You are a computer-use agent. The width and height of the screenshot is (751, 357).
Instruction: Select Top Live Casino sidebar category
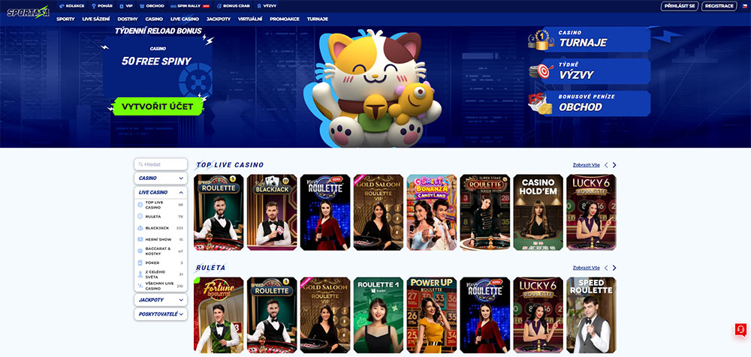coord(161,205)
